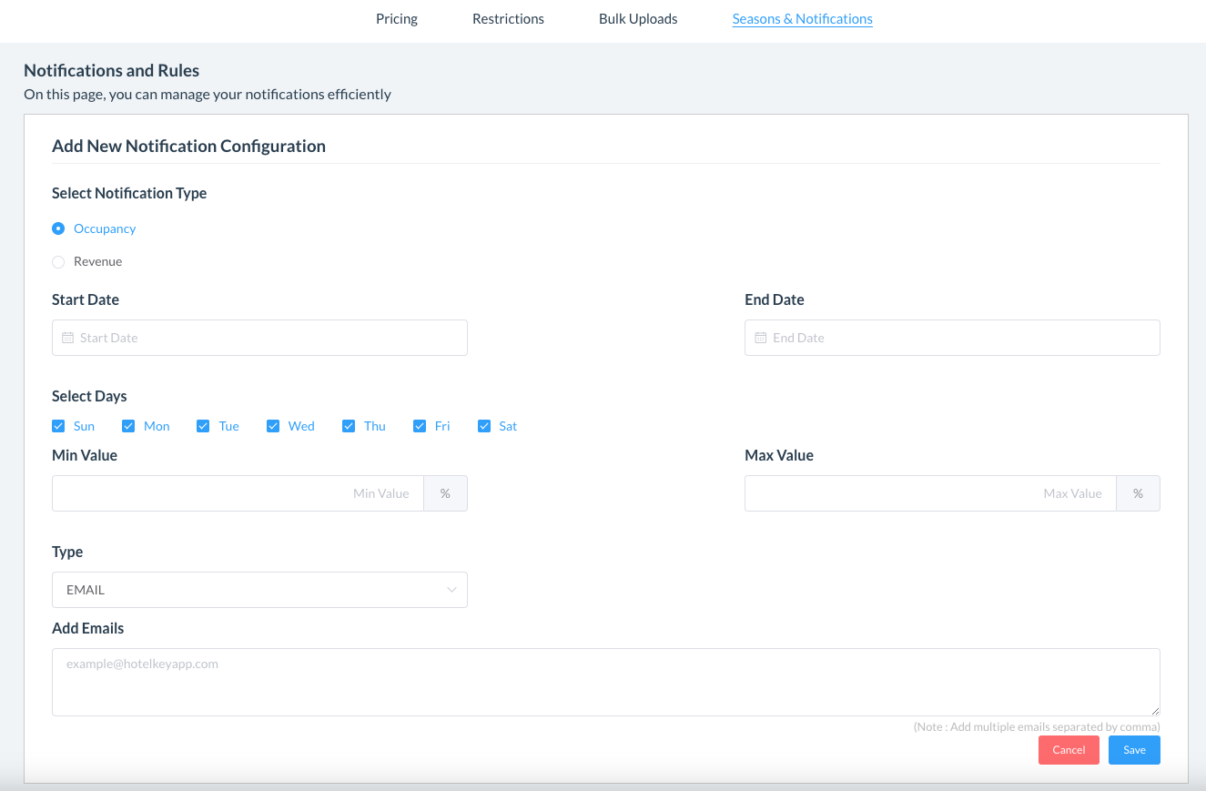This screenshot has width=1206, height=791.
Task: Go to the Bulk Uploads tab
Action: tap(638, 19)
